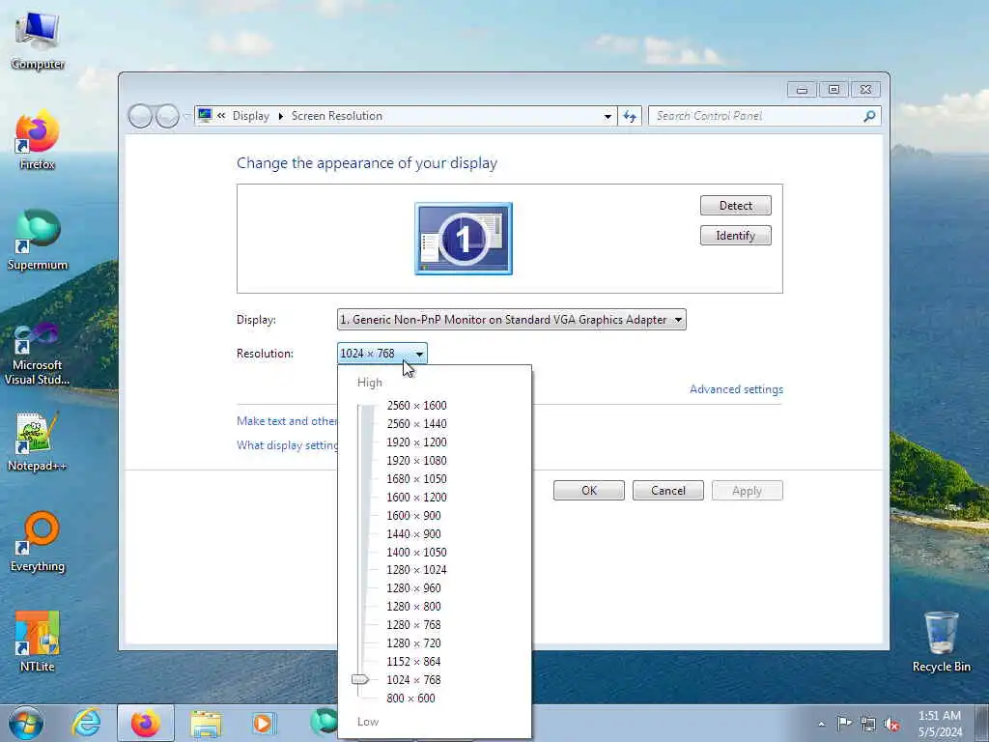
Task: Switch to Firefox in the taskbar
Action: pyautogui.click(x=146, y=723)
